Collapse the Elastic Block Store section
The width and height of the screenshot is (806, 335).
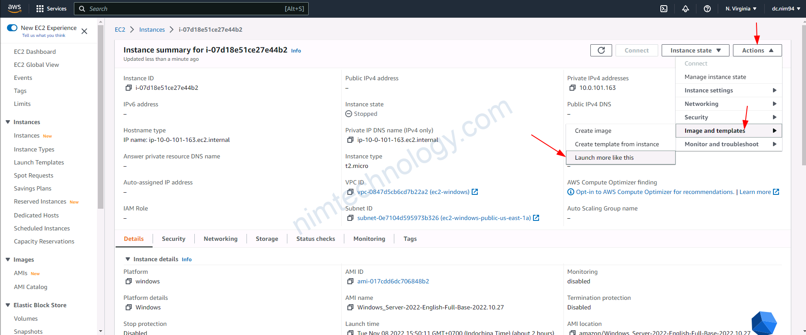click(8, 305)
